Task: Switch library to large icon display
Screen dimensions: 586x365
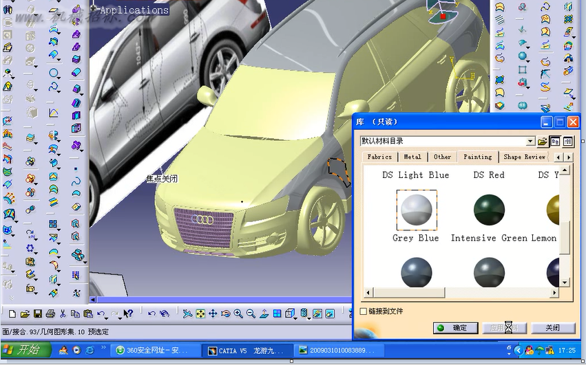Action: (x=555, y=142)
